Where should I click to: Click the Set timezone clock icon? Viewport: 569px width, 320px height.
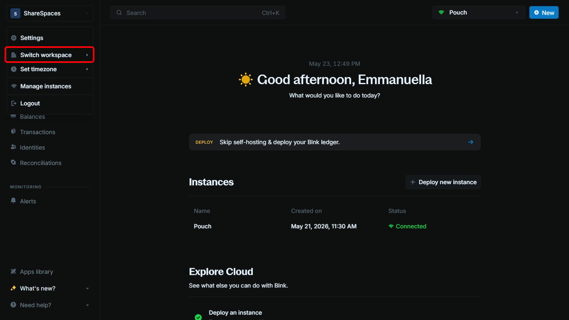14,69
